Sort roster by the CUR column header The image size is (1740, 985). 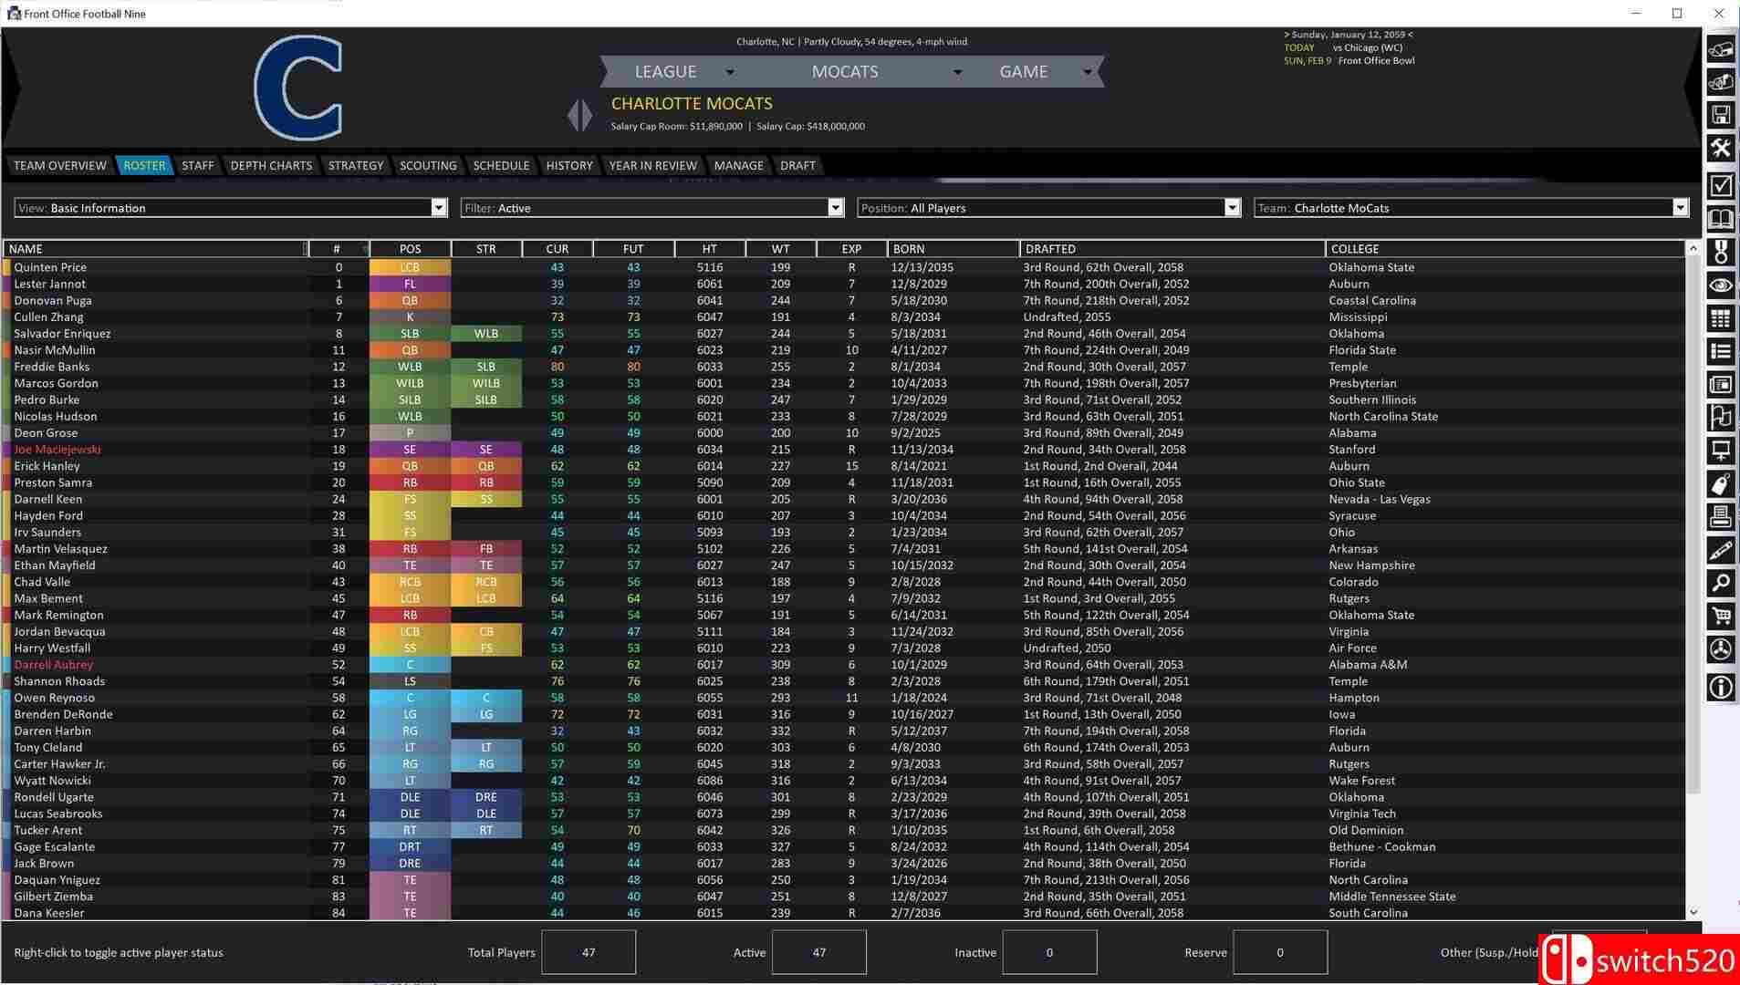click(557, 249)
